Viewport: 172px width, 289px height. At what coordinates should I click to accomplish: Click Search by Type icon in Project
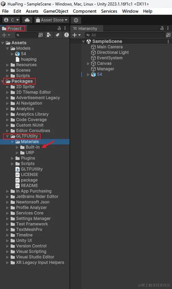49,35
